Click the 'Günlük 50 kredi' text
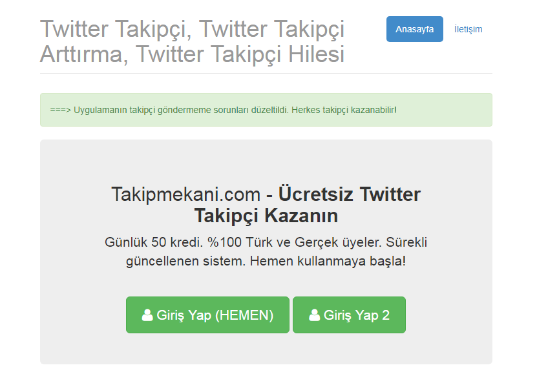This screenshot has width=537, height=374. (x=154, y=242)
